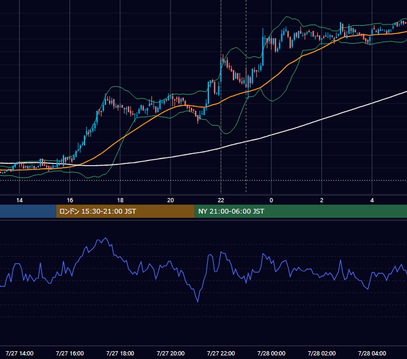Click hour label 16 on the time axis
Image resolution: width=407 pixels, height=359 pixels.
point(70,200)
